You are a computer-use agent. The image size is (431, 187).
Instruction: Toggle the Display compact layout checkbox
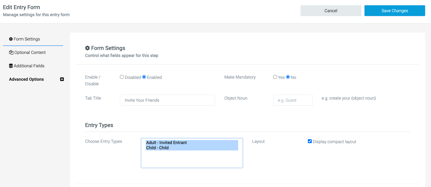click(x=310, y=141)
